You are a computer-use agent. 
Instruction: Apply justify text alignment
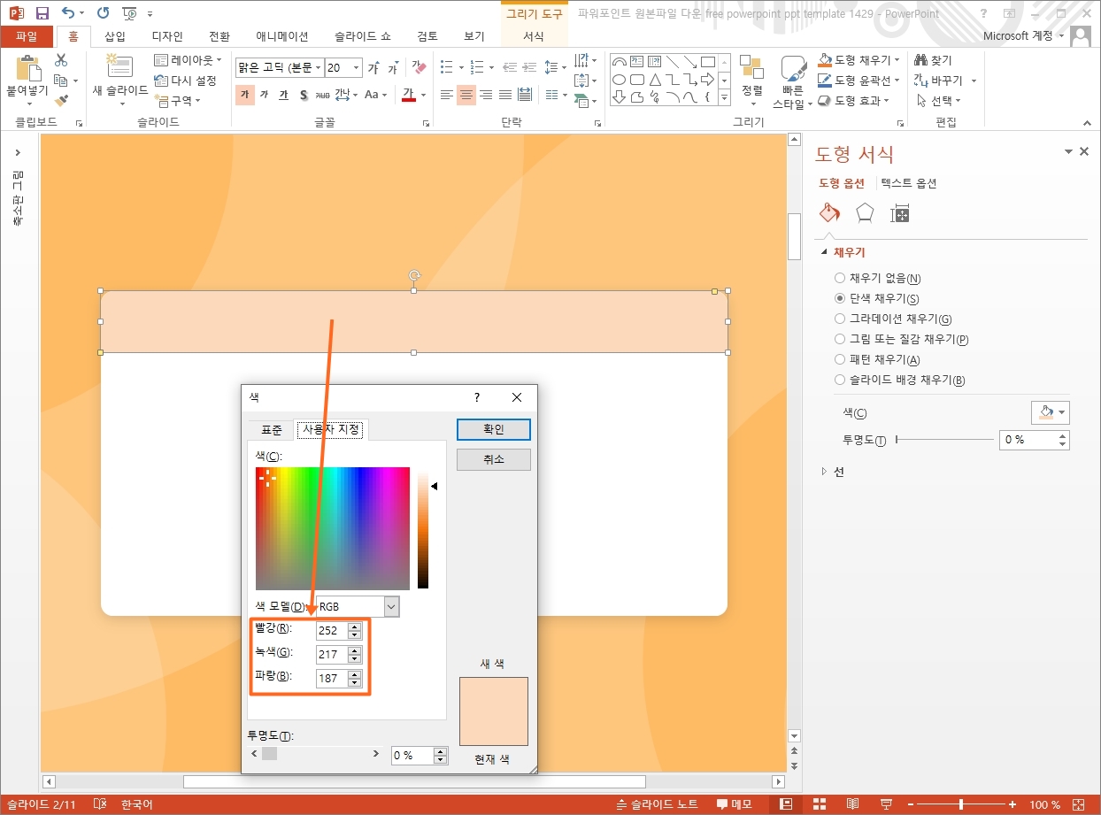pyautogui.click(x=505, y=95)
